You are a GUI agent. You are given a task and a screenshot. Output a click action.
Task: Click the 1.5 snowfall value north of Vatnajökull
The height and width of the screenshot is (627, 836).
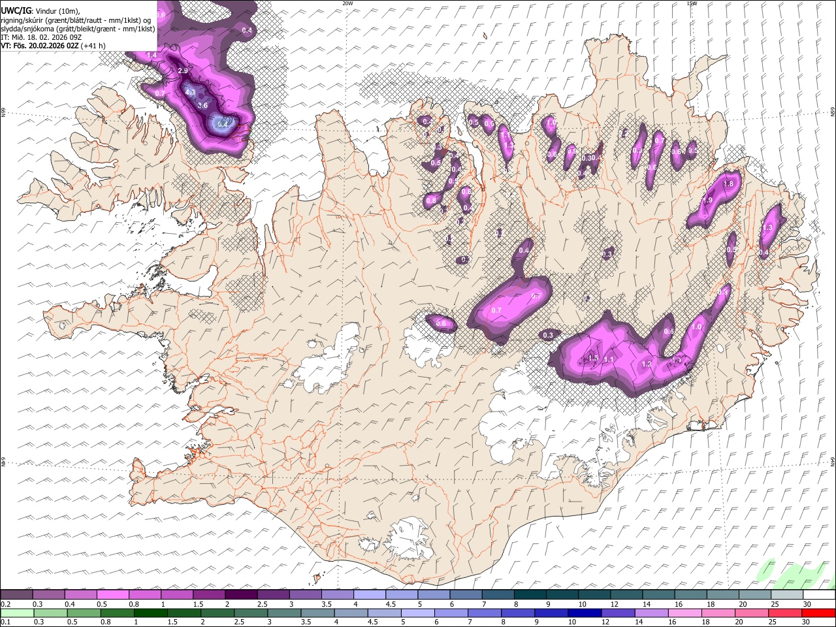[593, 358]
